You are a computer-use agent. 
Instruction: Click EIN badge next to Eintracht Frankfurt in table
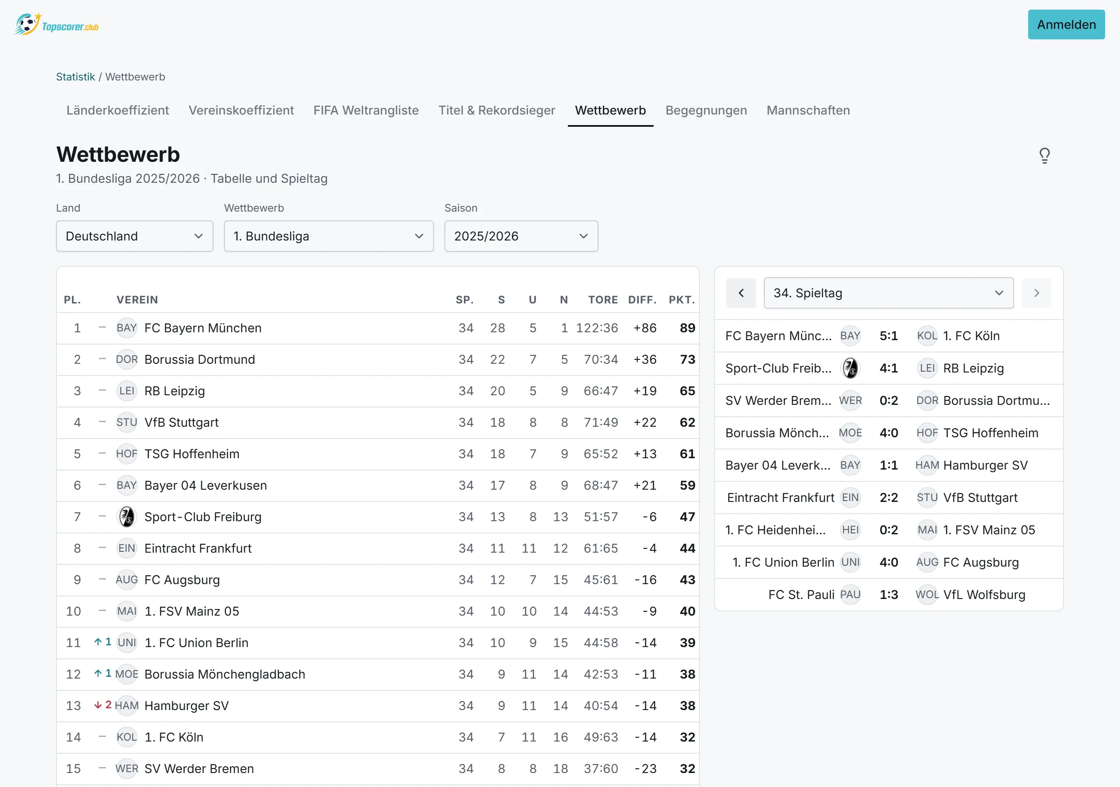pos(127,549)
